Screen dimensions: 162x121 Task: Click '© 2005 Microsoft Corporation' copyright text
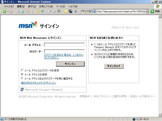tap(47, 96)
